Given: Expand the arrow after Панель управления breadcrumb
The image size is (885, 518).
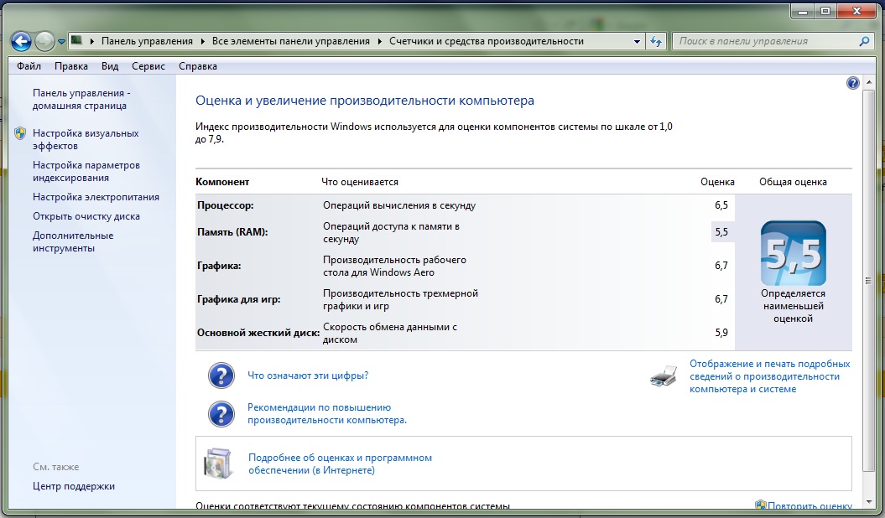Looking at the screenshot, I should pyautogui.click(x=203, y=41).
